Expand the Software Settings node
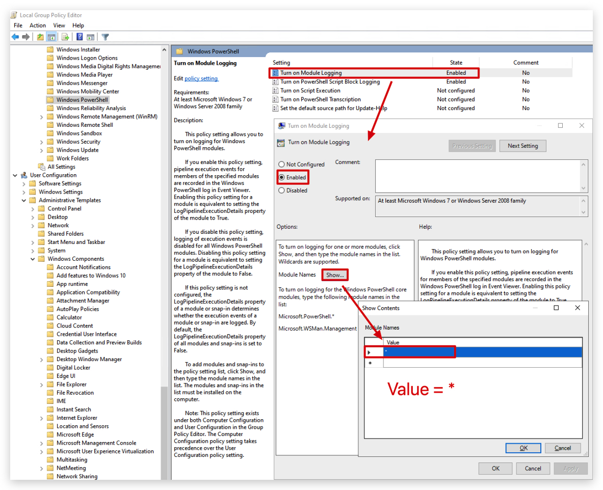Image resolution: width=603 pixels, height=490 pixels. tap(24, 184)
